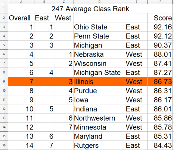
Task: Click column F header
Action: click(160, 2)
